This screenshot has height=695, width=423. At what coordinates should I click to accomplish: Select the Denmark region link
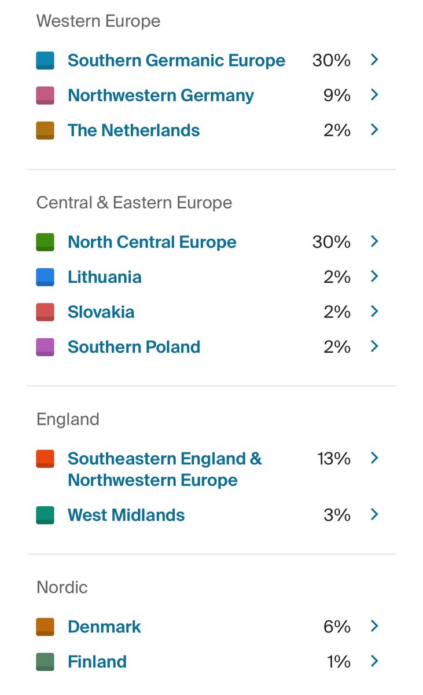(104, 627)
